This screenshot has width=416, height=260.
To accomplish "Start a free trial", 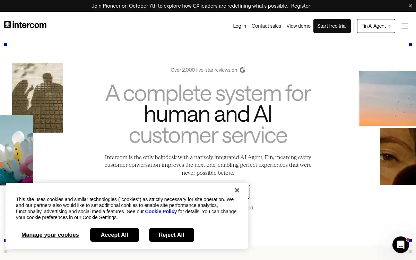I will [x=332, y=26].
